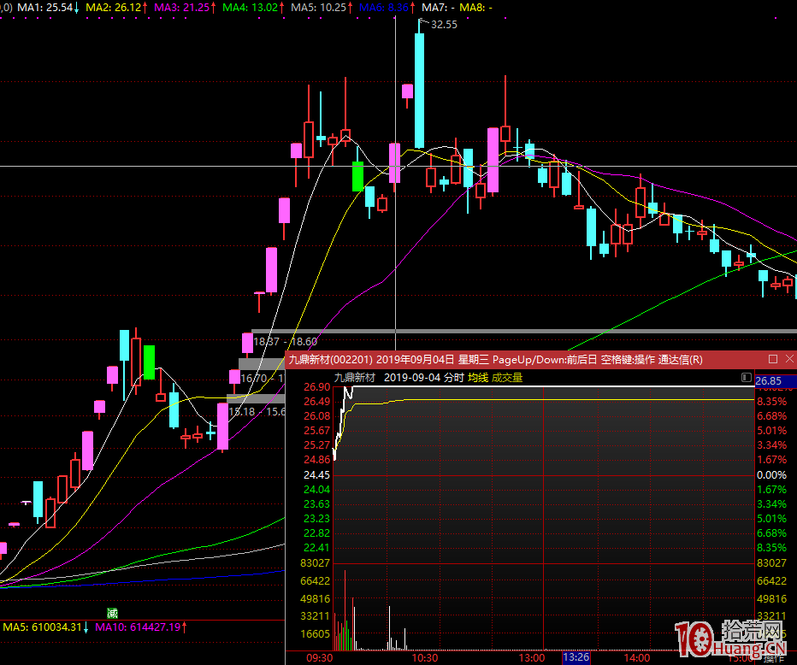Click the MA7 indicator label

(x=438, y=8)
